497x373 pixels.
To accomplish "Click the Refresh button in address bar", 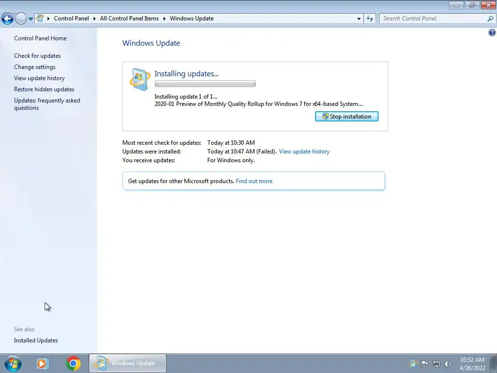I will coord(369,19).
